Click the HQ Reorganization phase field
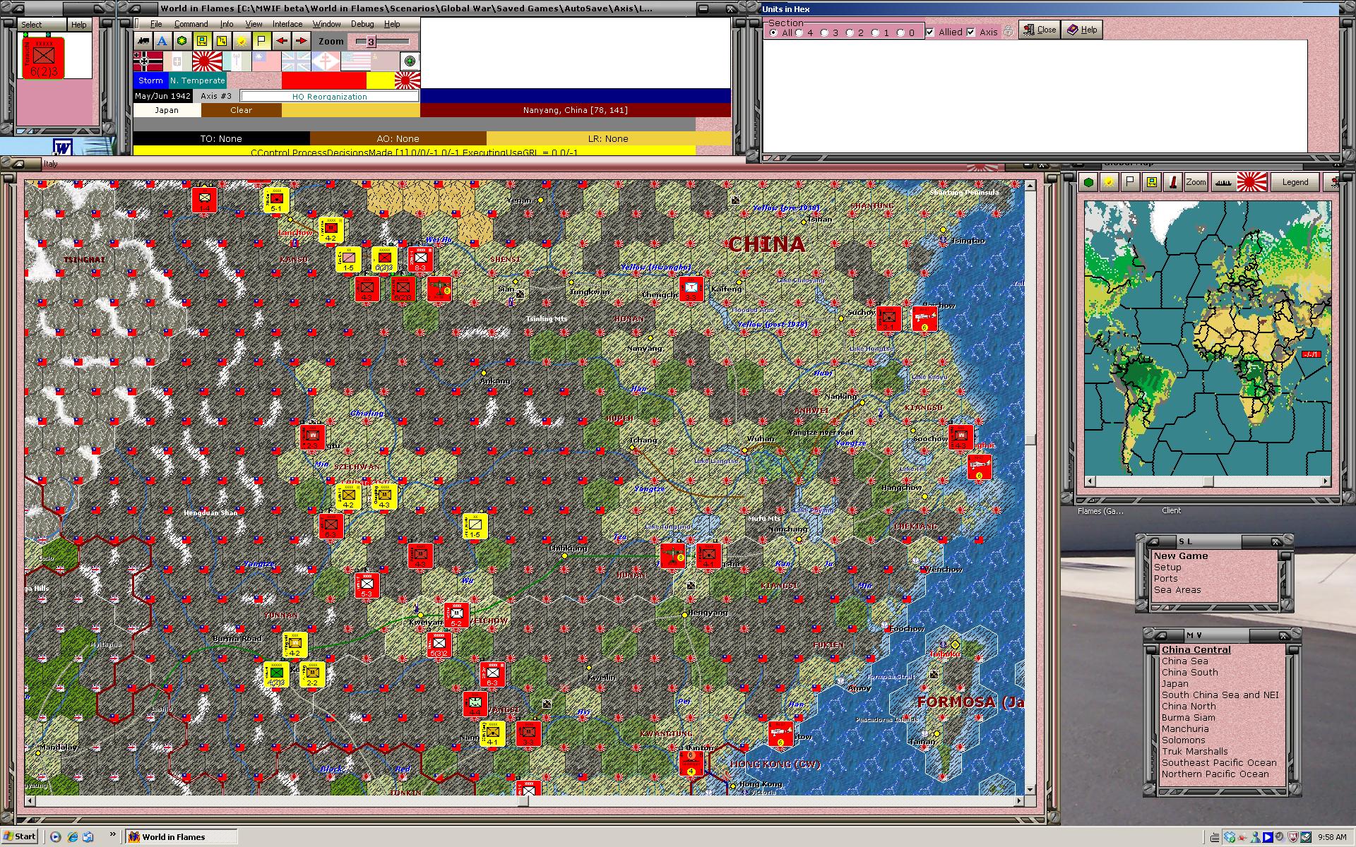 tap(329, 96)
